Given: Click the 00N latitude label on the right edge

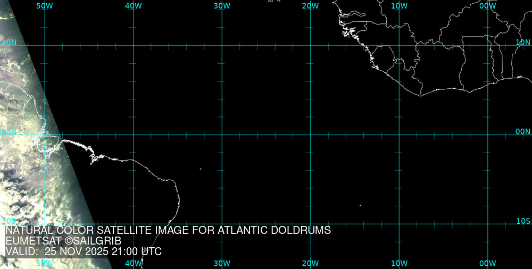Looking at the screenshot, I should pyautogui.click(x=523, y=131).
